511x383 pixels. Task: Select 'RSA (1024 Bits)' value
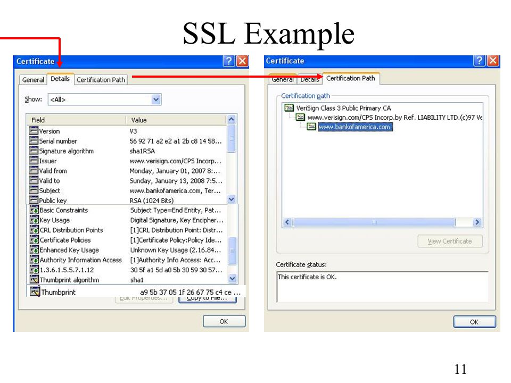tap(152, 201)
